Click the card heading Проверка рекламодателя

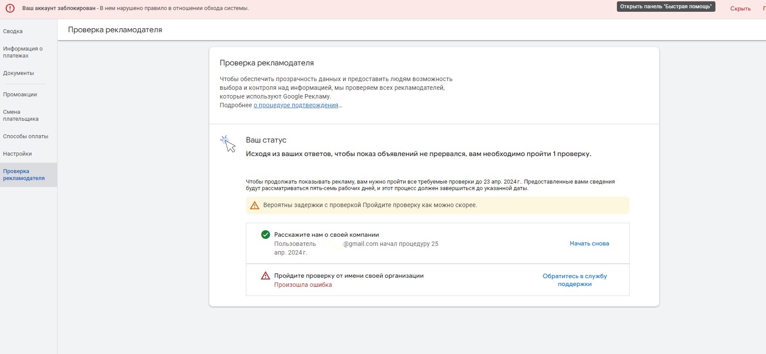coord(267,63)
